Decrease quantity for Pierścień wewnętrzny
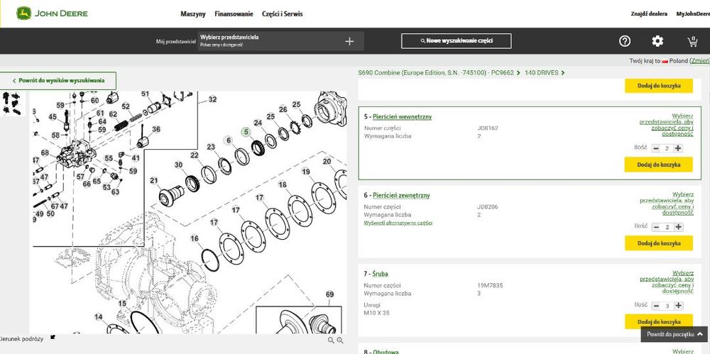The width and height of the screenshot is (710, 354). tap(655, 148)
